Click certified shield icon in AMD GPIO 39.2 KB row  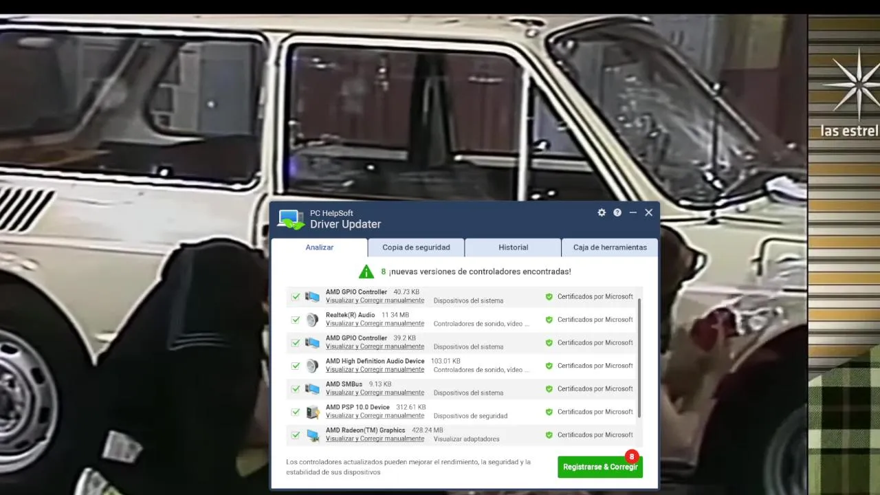549,343
